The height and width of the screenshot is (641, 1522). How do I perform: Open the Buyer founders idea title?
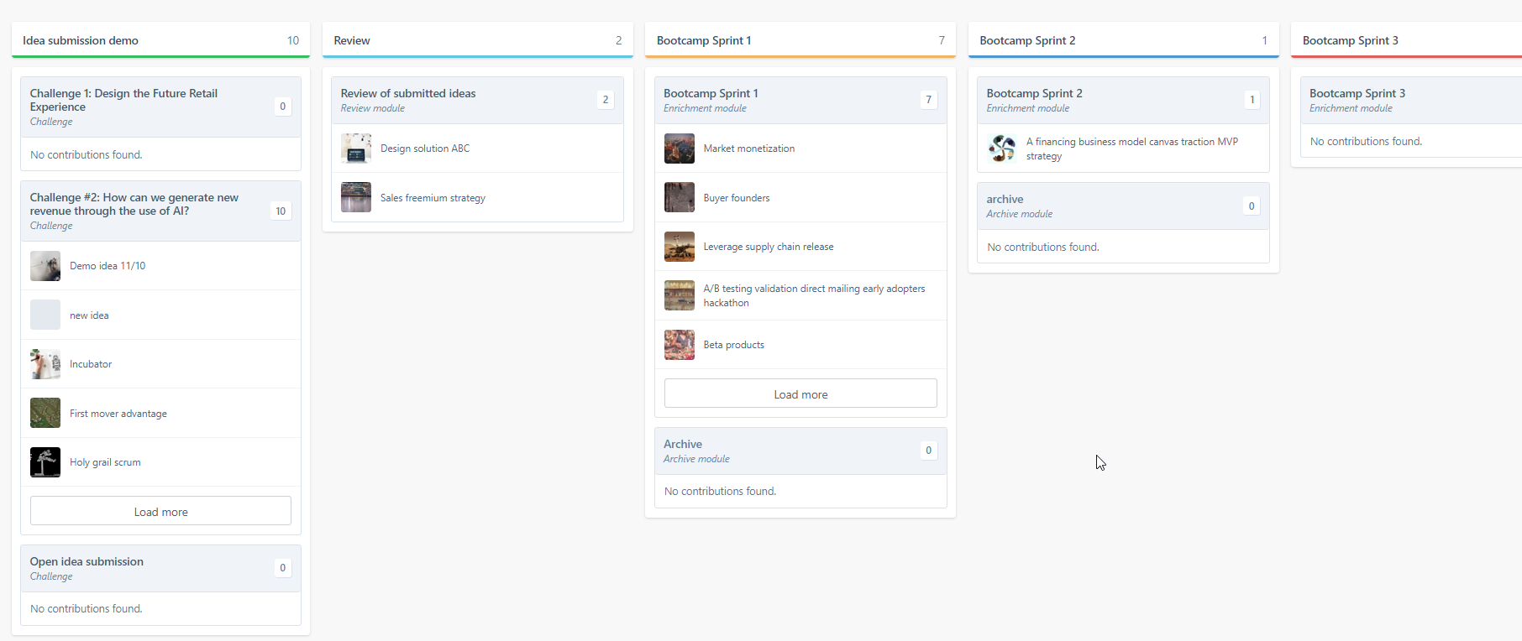[737, 198]
